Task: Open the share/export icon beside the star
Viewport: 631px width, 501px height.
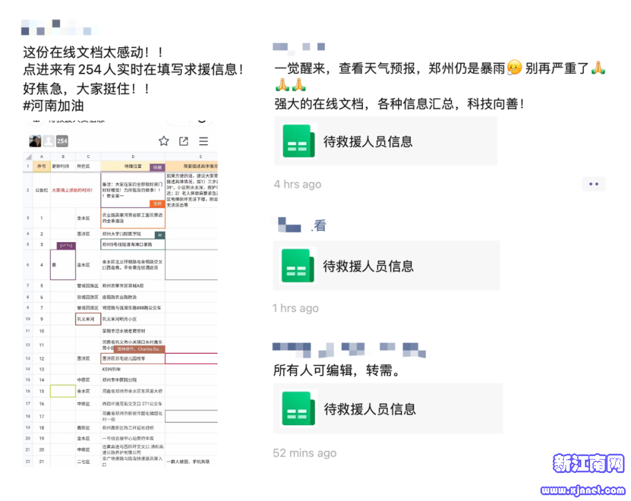Action: point(183,141)
